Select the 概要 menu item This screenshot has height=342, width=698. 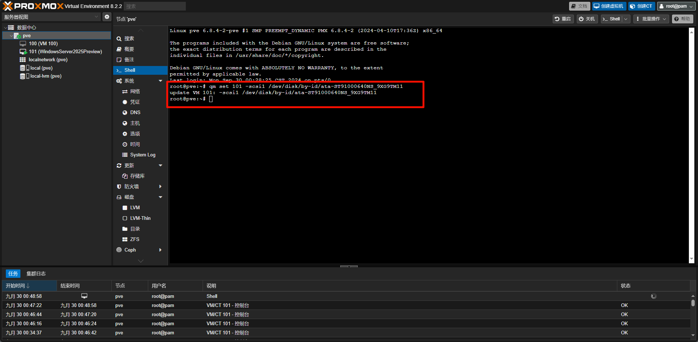click(129, 49)
